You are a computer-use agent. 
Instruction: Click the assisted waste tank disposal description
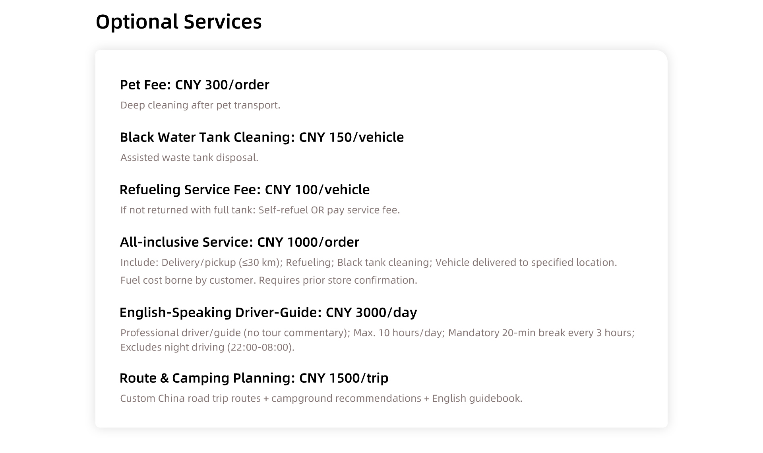(x=190, y=158)
